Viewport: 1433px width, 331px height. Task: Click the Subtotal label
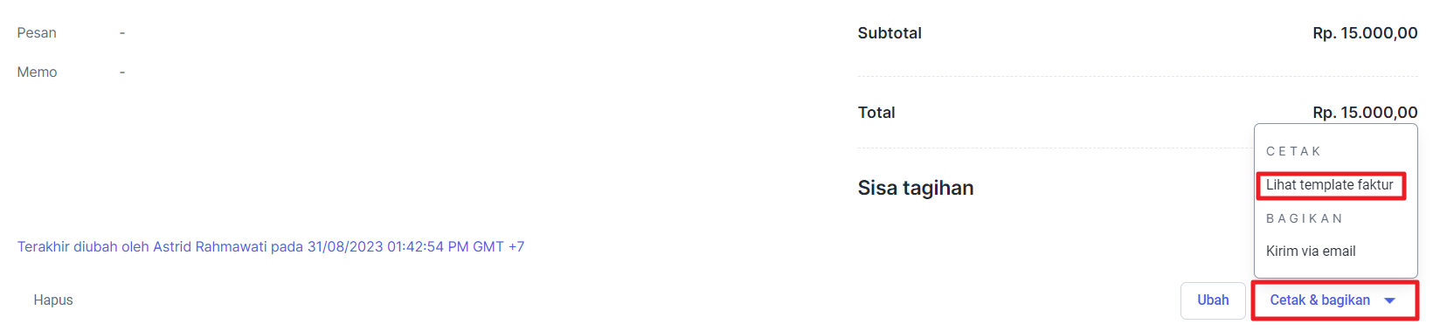click(890, 33)
